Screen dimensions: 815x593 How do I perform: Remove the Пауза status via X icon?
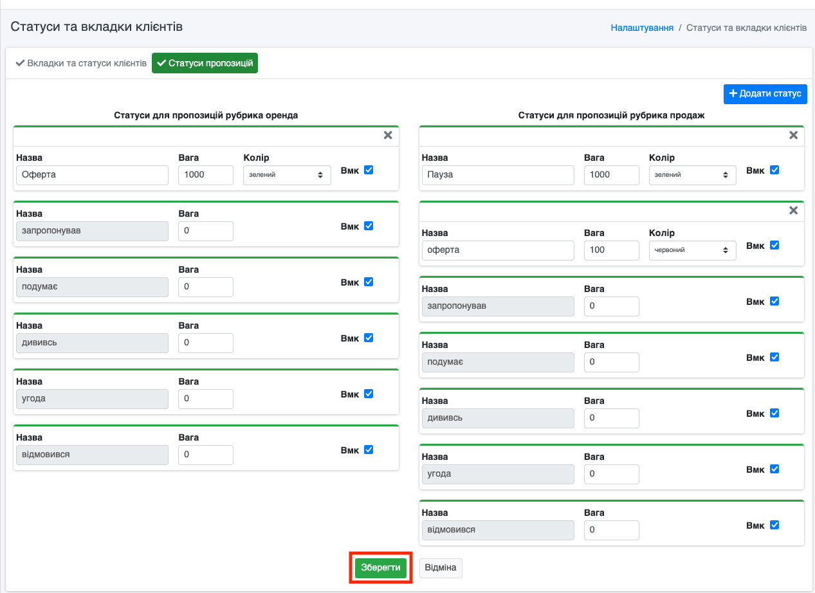(x=793, y=135)
